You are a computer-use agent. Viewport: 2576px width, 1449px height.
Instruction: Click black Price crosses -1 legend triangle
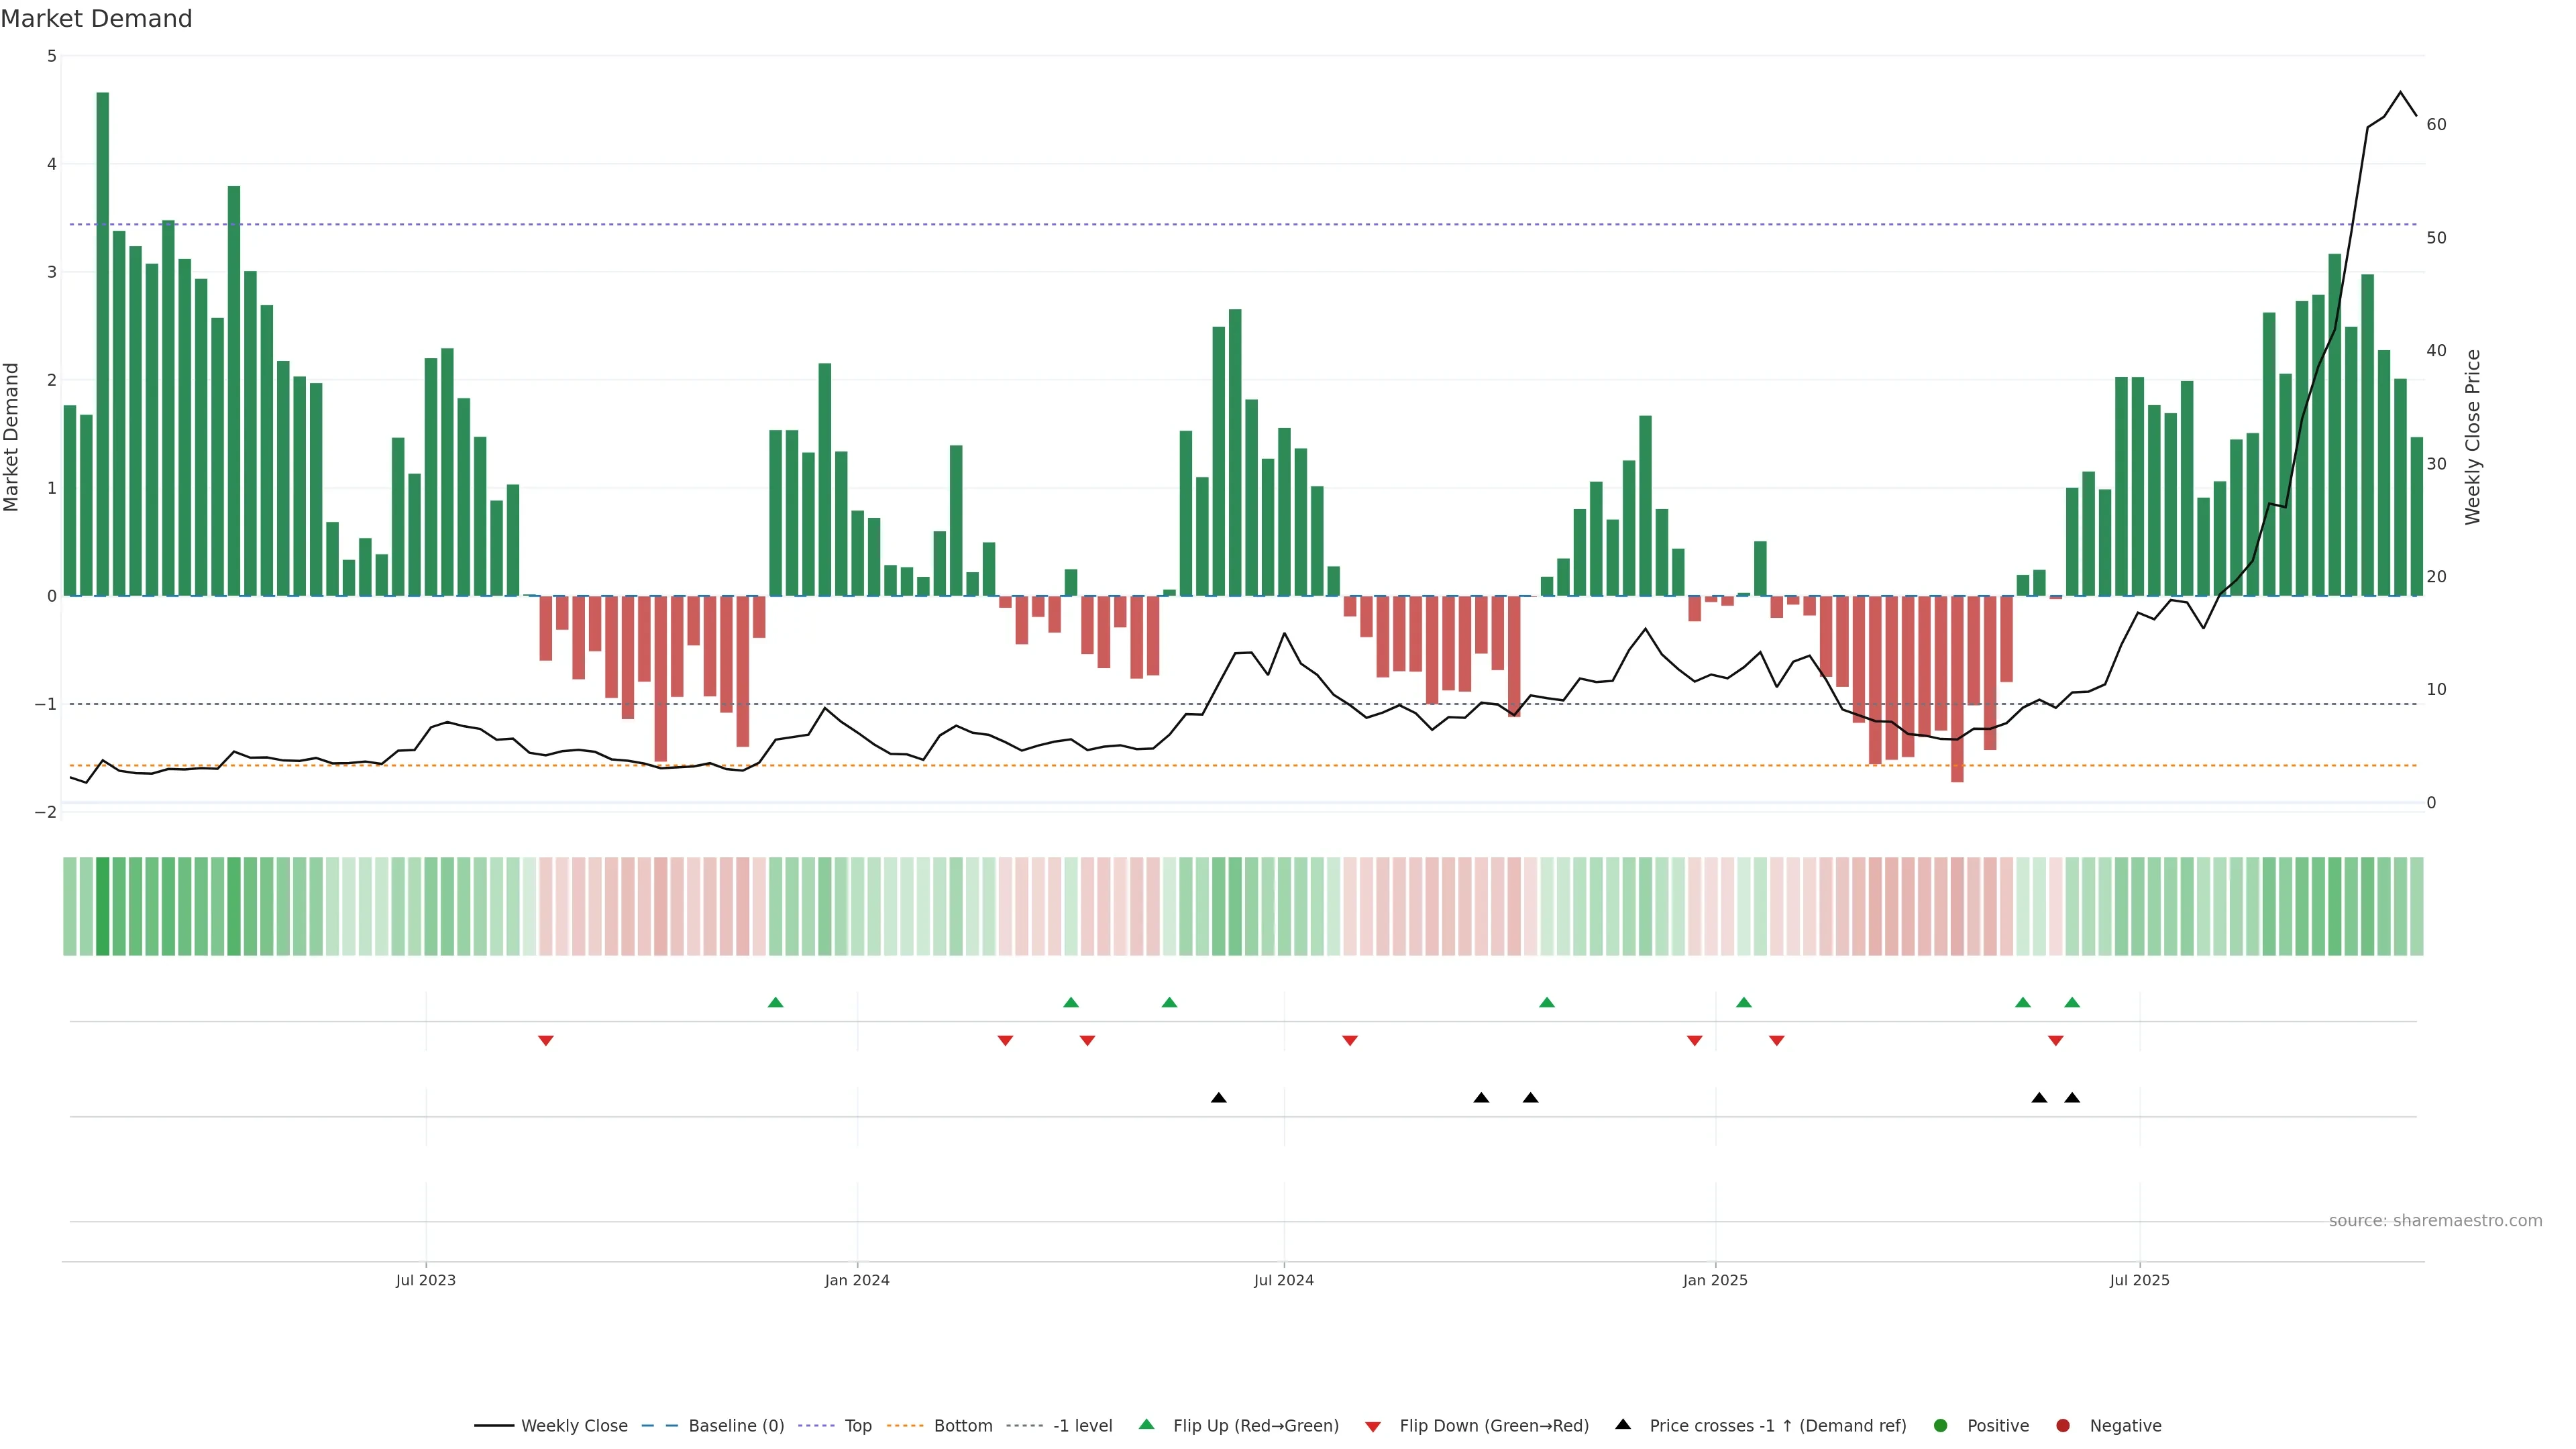pyautogui.click(x=1623, y=1424)
